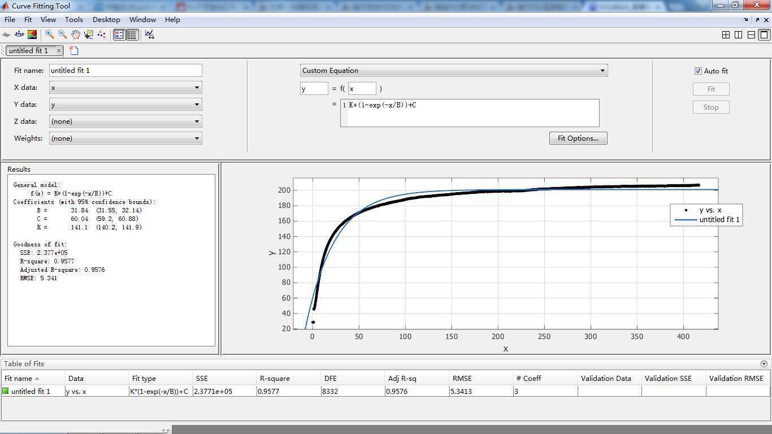This screenshot has height=434, width=772.
Task: Sort table by Fit name column
Action: (x=33, y=379)
